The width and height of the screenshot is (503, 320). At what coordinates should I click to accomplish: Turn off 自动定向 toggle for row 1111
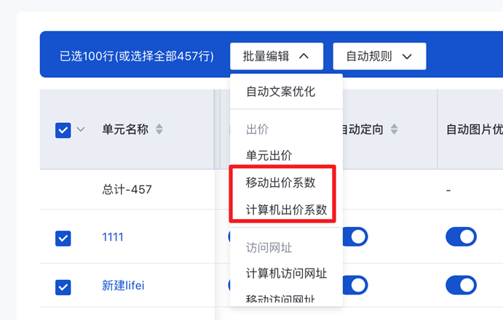point(354,237)
